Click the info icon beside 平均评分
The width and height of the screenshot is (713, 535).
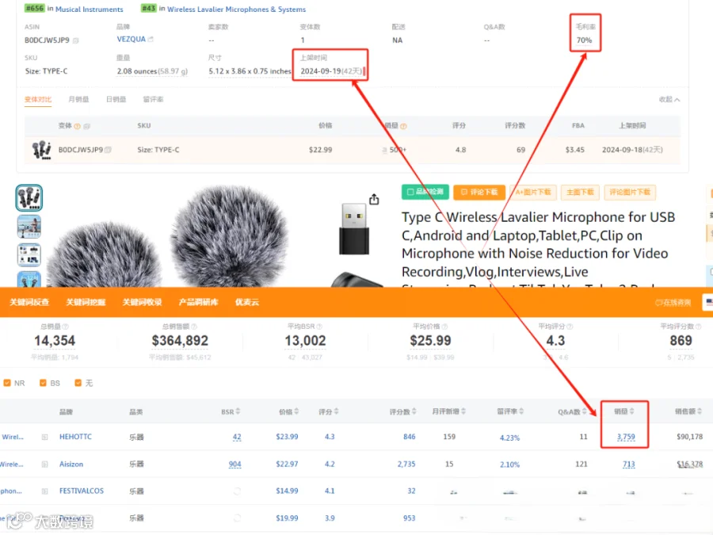(x=570, y=327)
